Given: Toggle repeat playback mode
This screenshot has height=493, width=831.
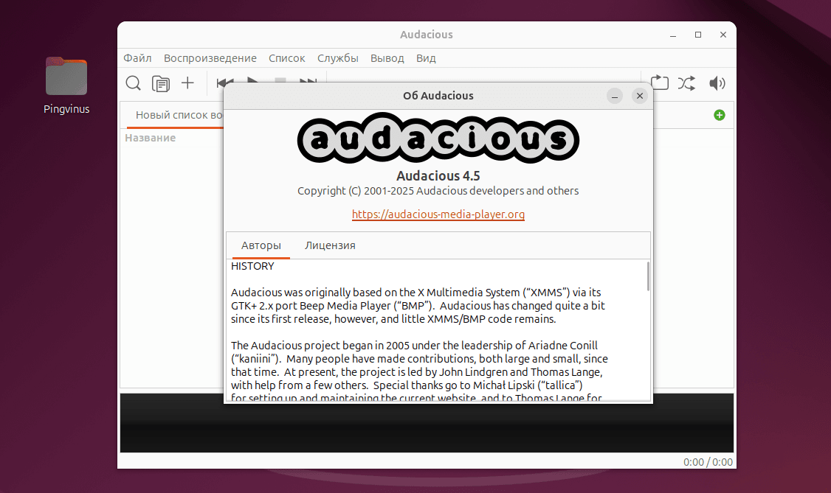Looking at the screenshot, I should coord(660,83).
